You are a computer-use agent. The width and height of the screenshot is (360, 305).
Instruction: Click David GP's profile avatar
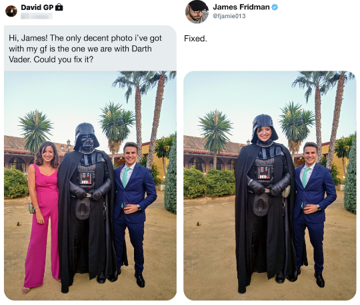coord(11,11)
